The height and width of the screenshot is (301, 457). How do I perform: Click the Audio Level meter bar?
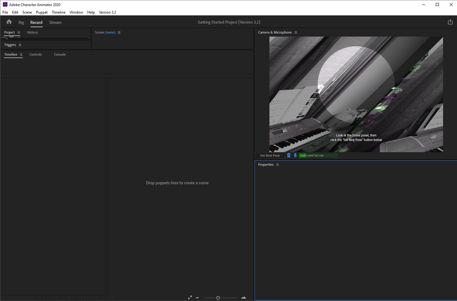coord(318,155)
